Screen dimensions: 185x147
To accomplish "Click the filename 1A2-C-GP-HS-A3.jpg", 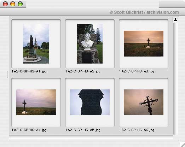I will [137, 71].
